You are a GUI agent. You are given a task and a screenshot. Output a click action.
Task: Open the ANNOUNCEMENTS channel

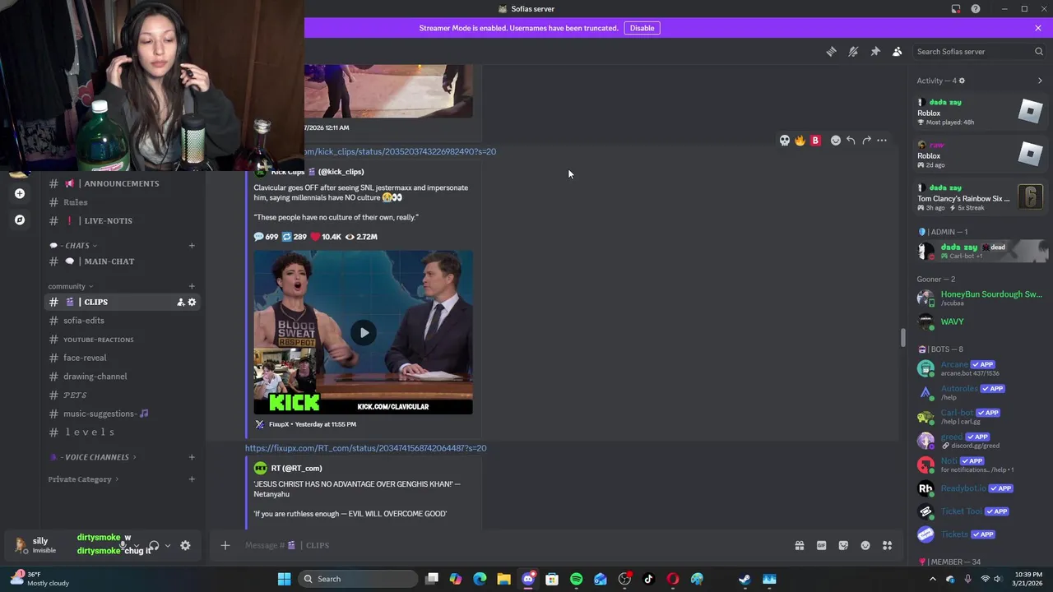(x=123, y=183)
